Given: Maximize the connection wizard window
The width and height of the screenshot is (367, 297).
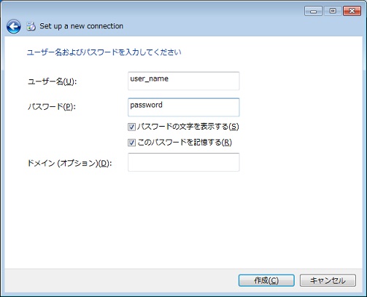Looking at the screenshot, I should (333, 11).
